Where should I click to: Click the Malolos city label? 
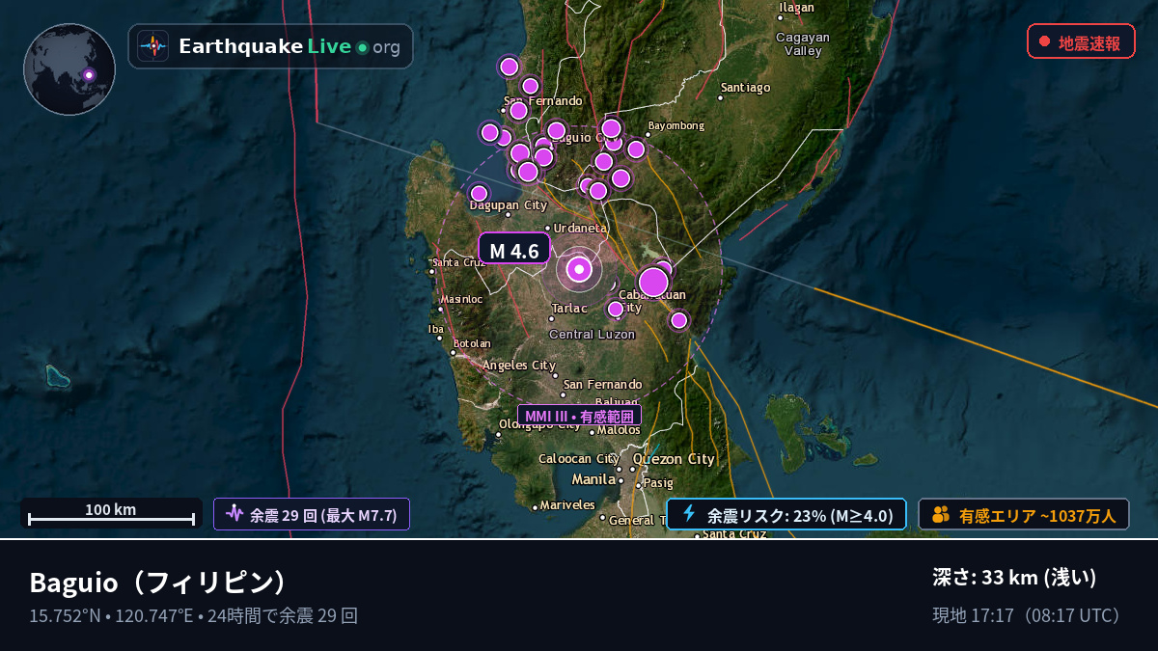619,430
